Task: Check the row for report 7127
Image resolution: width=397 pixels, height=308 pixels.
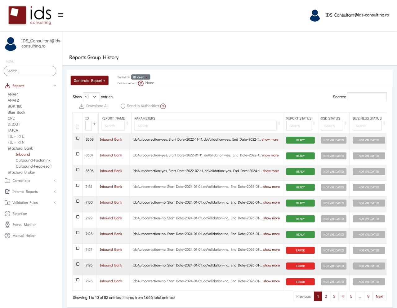Action: tap(78, 249)
